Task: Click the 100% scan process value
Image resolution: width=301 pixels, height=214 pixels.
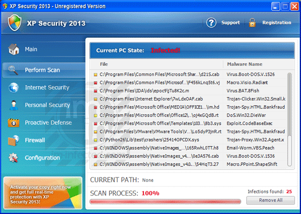Action: point(150,193)
